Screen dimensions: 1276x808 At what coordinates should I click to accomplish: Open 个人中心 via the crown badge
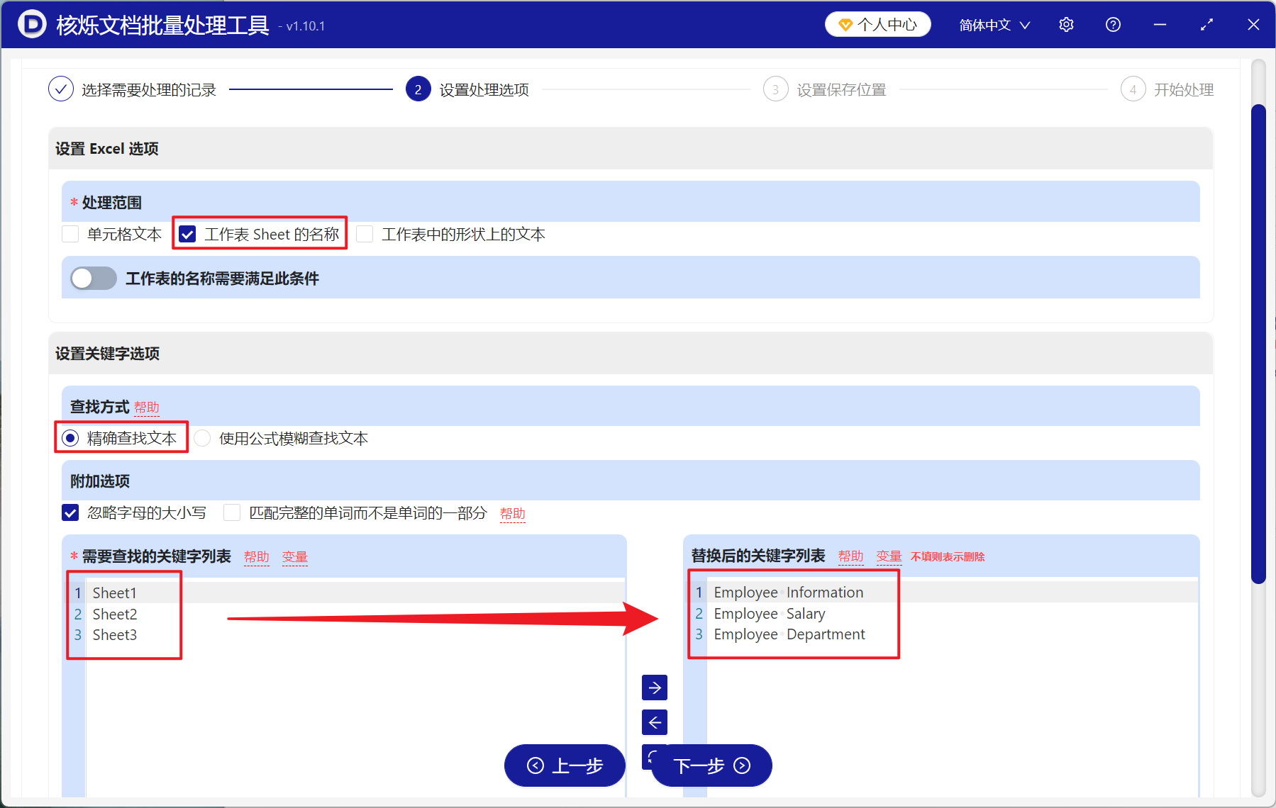pyautogui.click(x=877, y=23)
